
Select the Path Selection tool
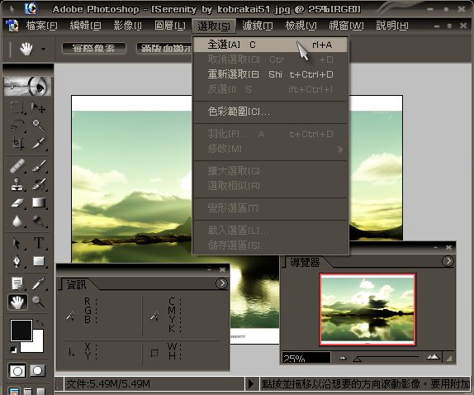click(17, 243)
